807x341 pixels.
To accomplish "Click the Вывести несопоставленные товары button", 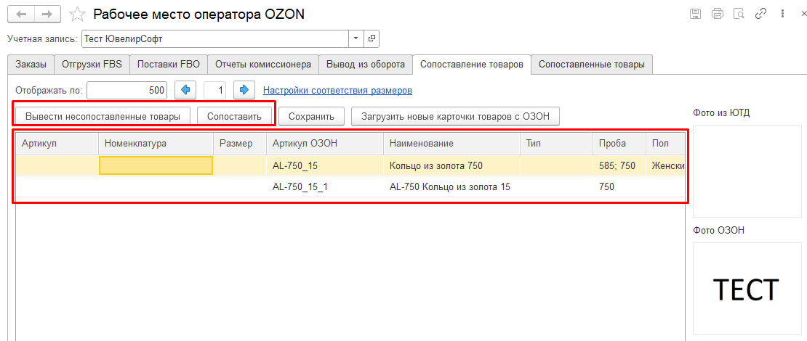I will pos(103,117).
